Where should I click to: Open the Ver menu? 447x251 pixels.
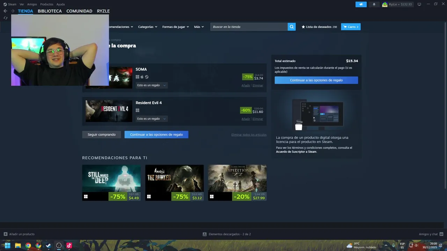point(22,4)
